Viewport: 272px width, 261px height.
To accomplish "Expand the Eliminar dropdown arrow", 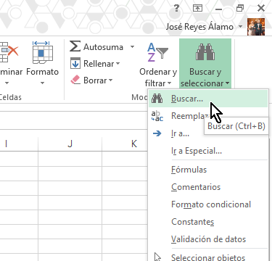I will (x=7, y=83).
